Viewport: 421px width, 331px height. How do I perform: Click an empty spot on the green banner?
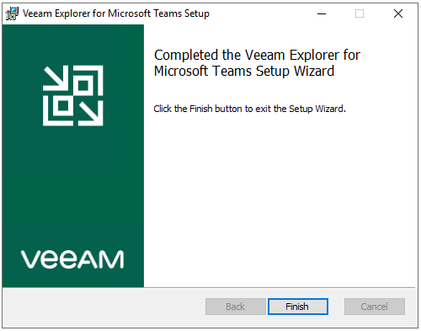[x=73, y=183]
